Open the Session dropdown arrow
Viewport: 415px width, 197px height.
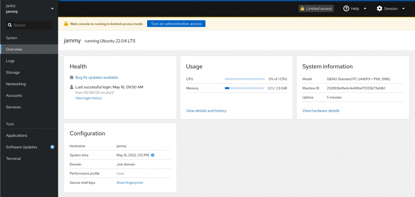403,8
